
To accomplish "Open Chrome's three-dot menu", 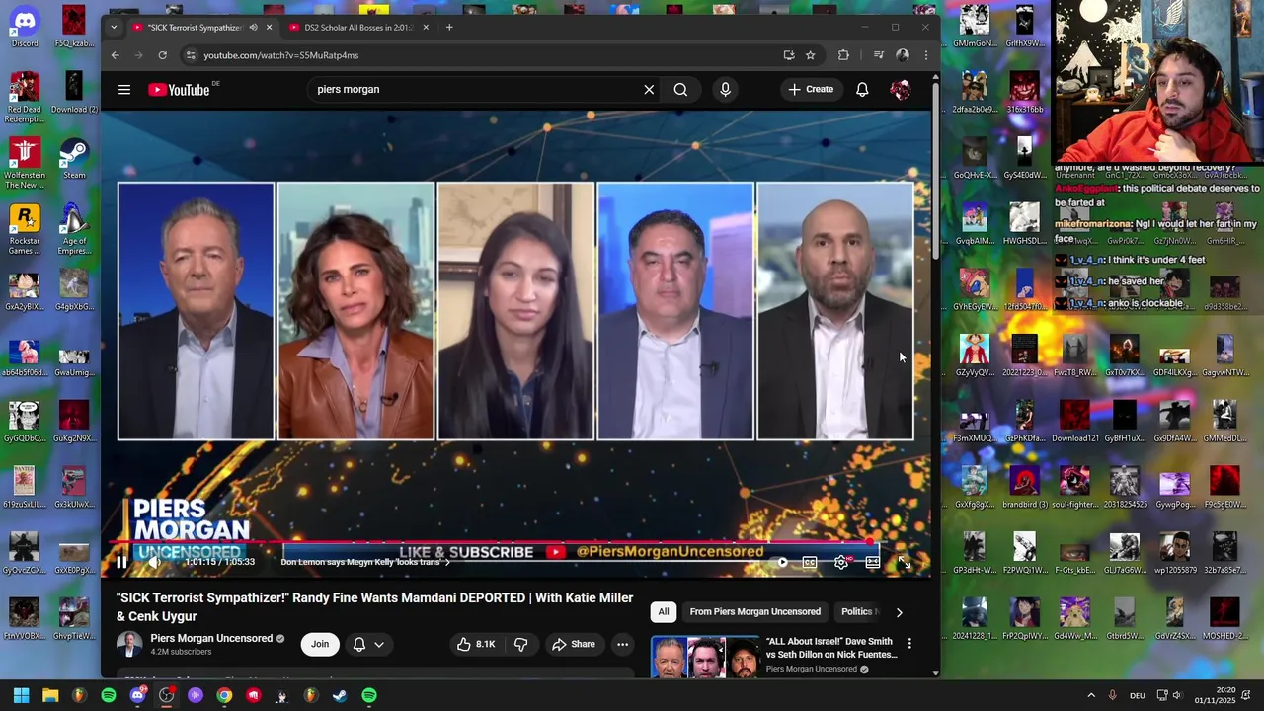I will coord(925,55).
